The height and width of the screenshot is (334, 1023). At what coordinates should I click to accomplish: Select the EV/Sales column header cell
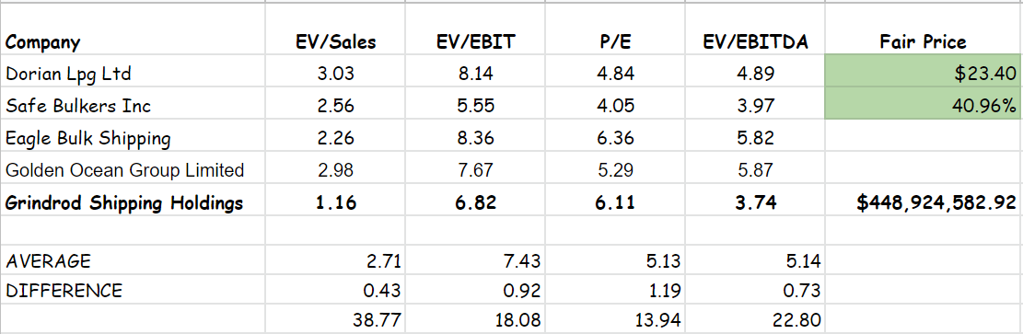pyautogui.click(x=335, y=29)
